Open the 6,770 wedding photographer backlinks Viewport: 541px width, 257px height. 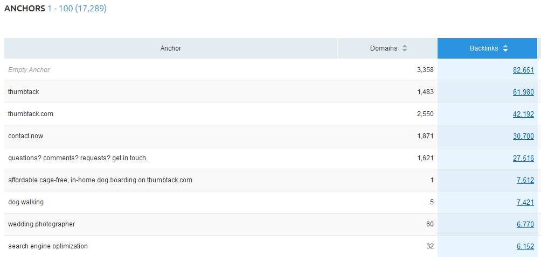point(525,224)
